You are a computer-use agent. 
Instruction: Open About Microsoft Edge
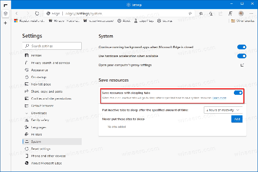(52, 163)
